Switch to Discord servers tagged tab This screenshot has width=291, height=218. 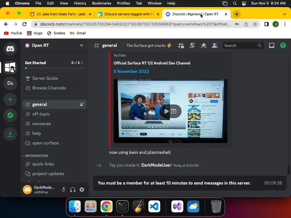pos(128,14)
